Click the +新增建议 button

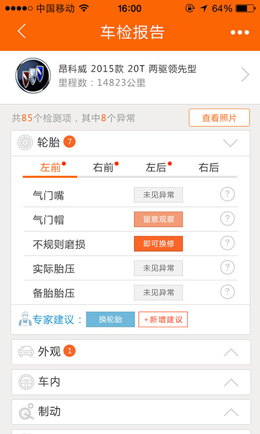[163, 320]
